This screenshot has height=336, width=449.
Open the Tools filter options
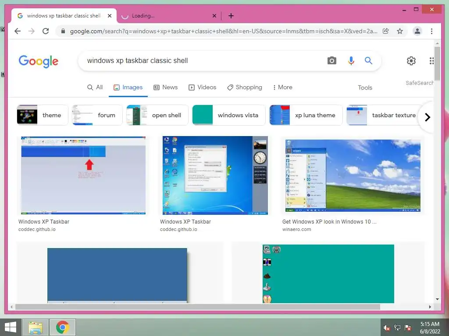(x=365, y=87)
